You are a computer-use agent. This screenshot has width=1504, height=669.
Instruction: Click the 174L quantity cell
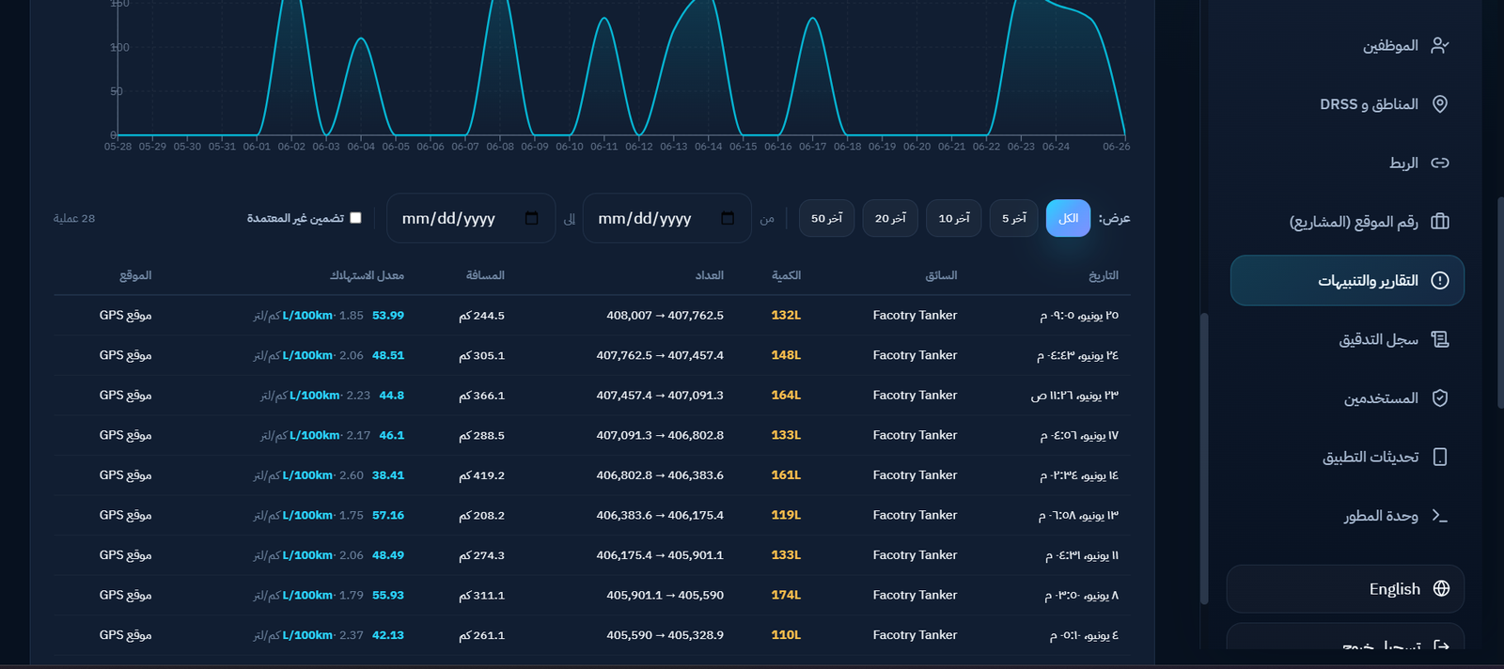[x=786, y=595]
